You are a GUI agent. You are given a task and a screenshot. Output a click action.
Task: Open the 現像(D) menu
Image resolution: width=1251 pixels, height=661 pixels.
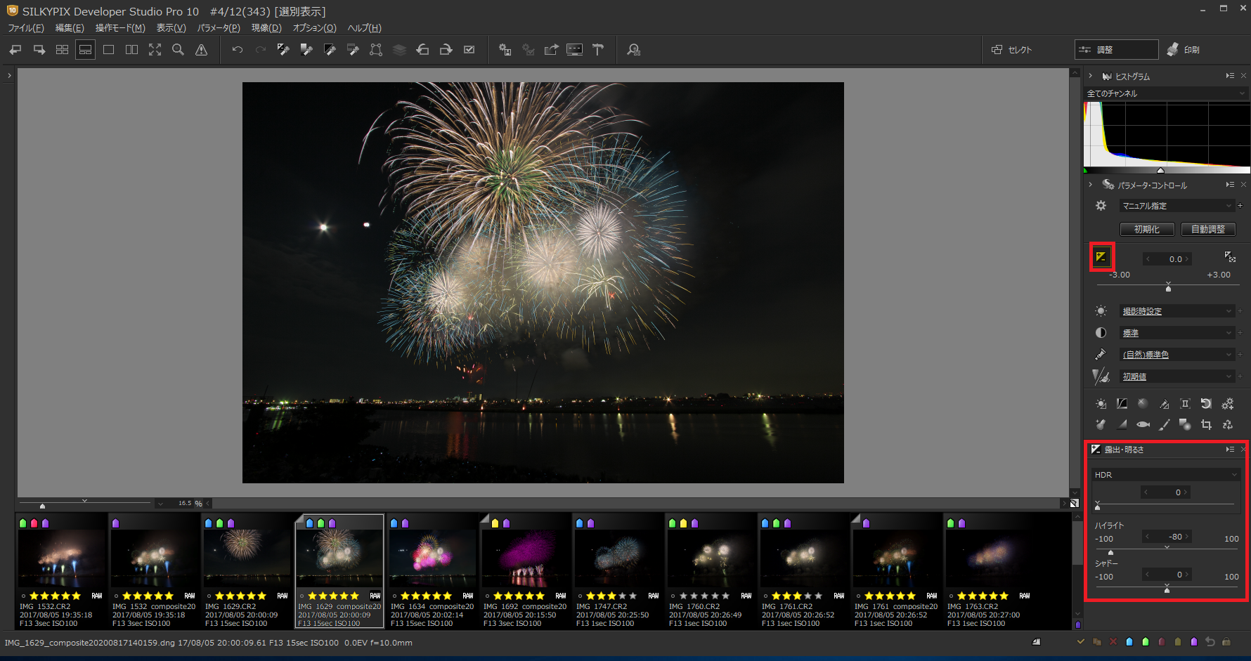pyautogui.click(x=266, y=28)
